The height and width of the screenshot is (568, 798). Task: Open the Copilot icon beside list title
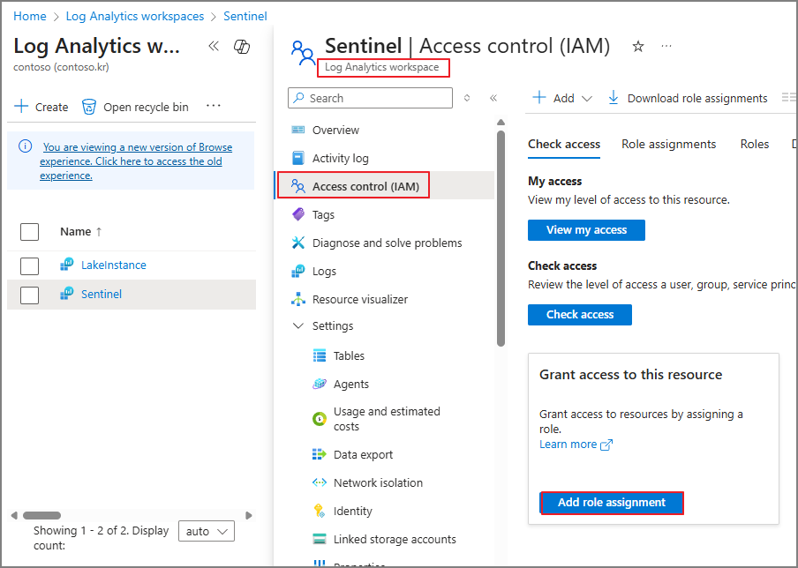pos(242,47)
